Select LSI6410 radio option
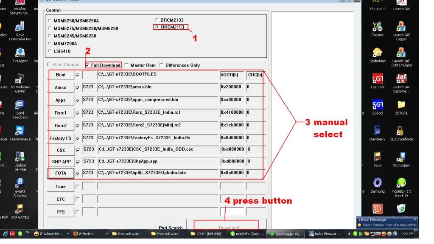The width and height of the screenshot is (434, 244). (50, 51)
